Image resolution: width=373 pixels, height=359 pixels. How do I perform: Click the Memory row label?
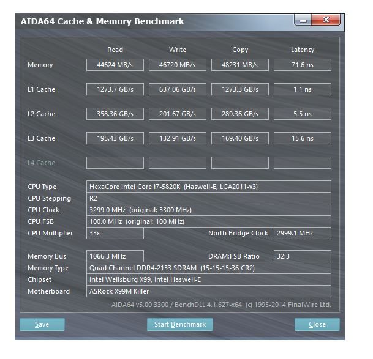[40, 65]
